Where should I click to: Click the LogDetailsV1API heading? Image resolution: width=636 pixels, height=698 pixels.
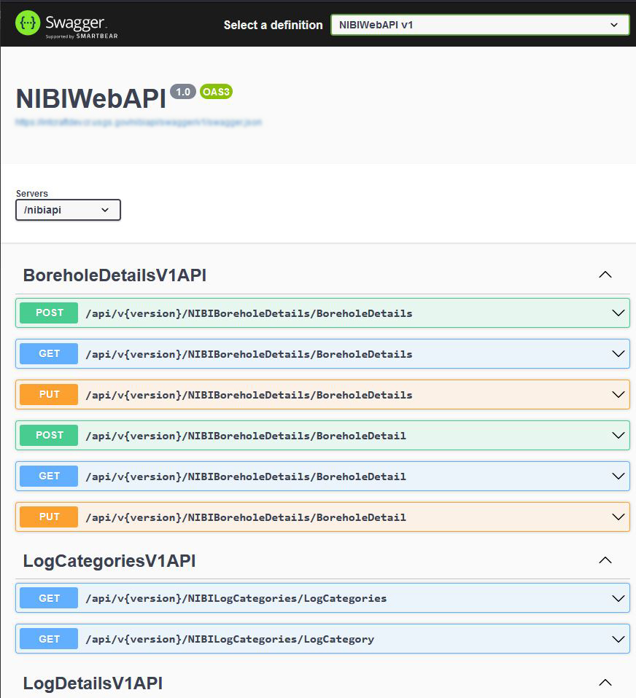[93, 683]
